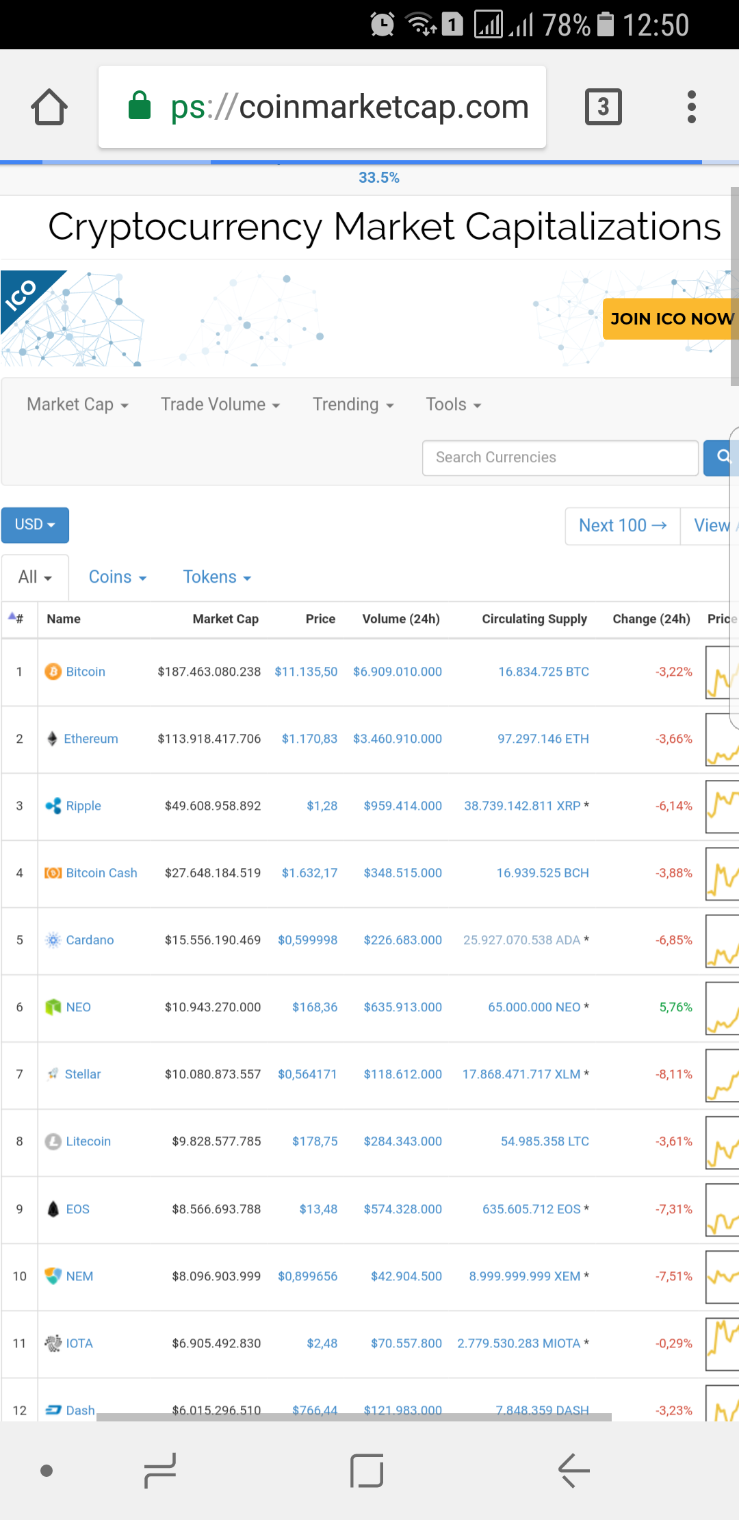Click the Bitcoin Cash logo icon
The height and width of the screenshot is (1520, 739).
[x=53, y=873]
